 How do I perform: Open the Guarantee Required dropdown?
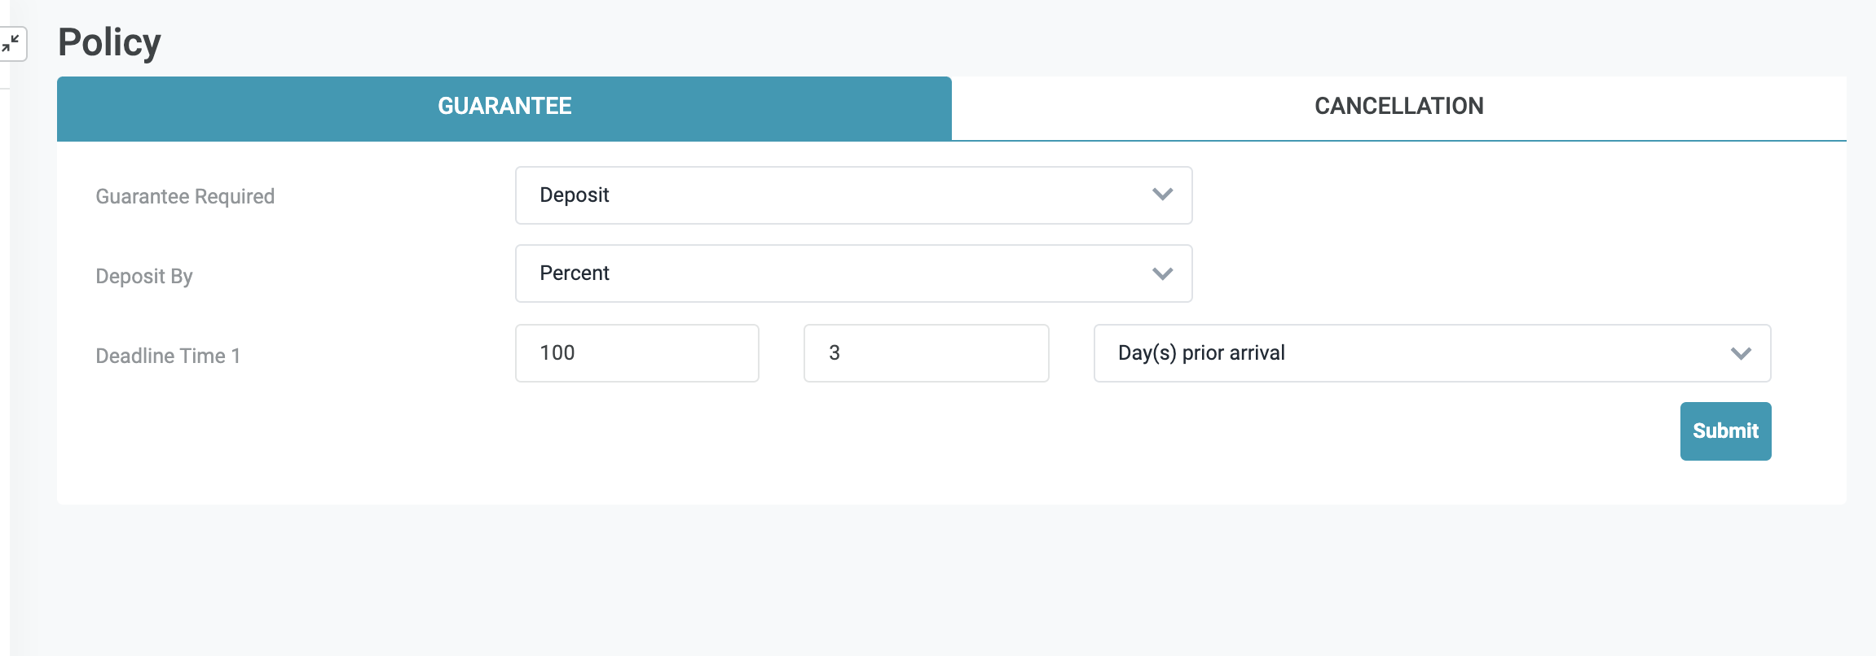852,195
